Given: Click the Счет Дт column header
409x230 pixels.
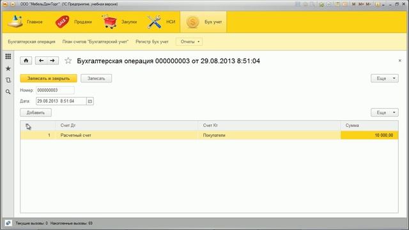Looking at the screenshot, I should 127,125.
